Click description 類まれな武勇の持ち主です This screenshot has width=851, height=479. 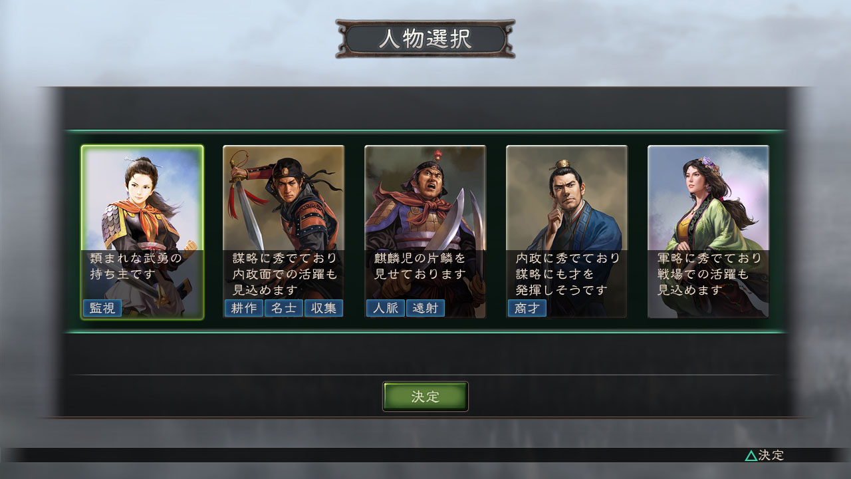point(136,265)
